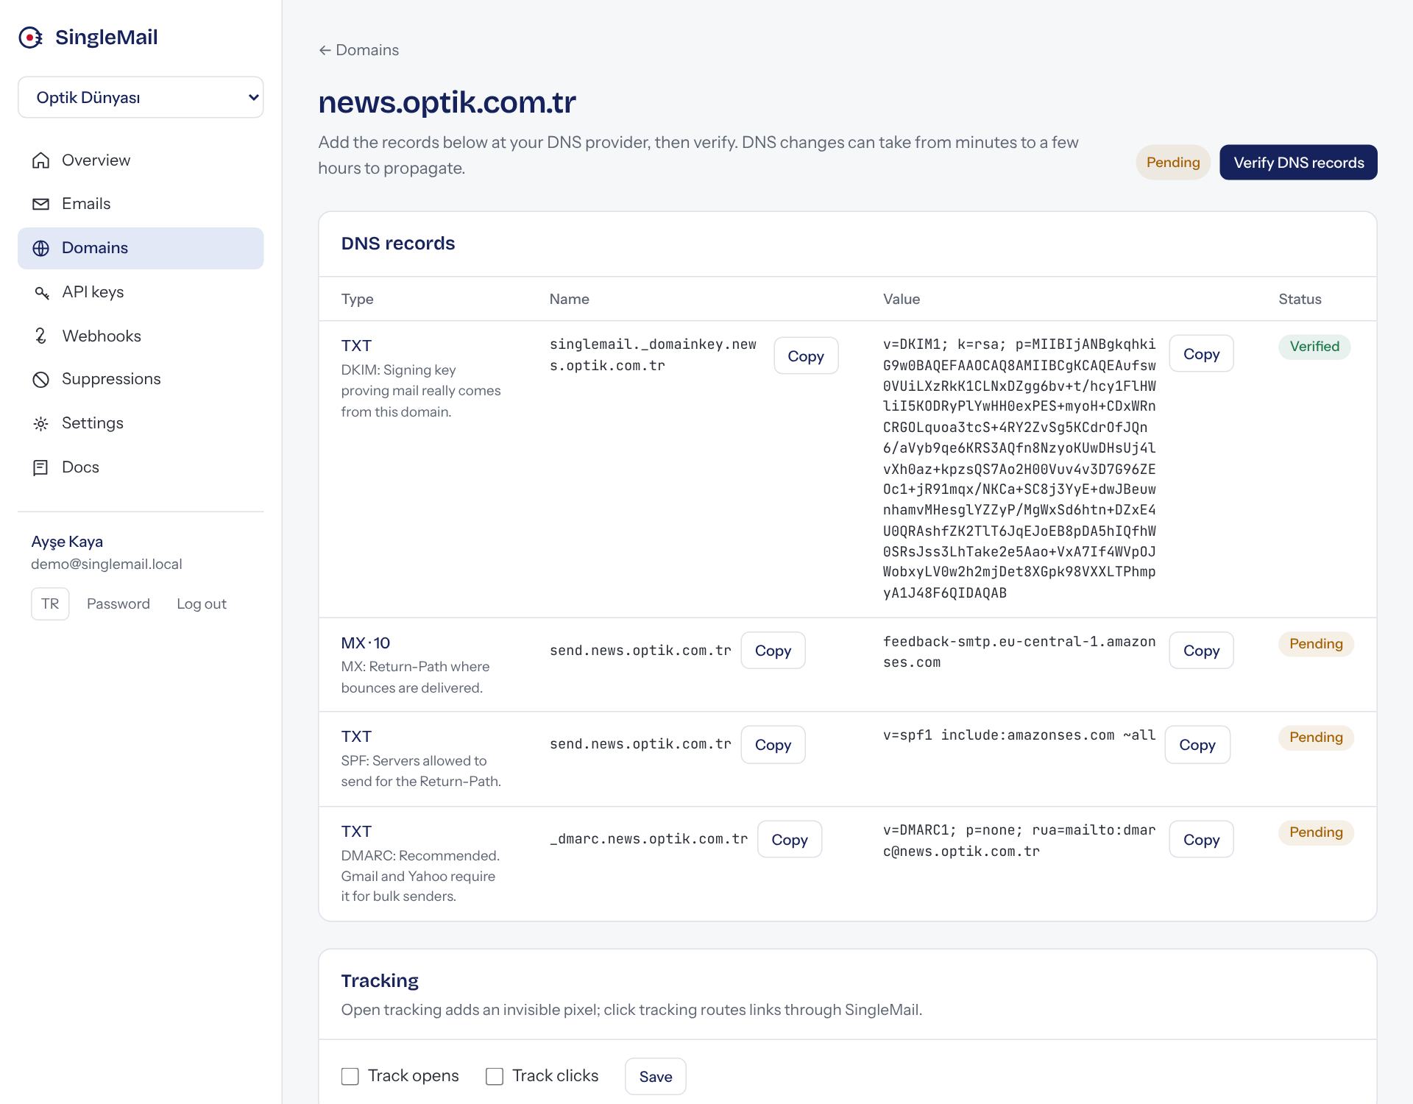Click the Pending status in the MX row
This screenshot has height=1104, width=1413.
(1316, 644)
